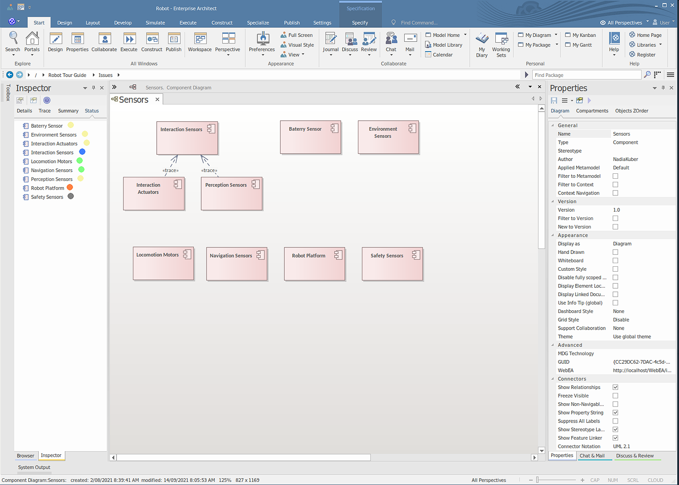Collapse the General properties section
679x485 pixels.
[553, 126]
